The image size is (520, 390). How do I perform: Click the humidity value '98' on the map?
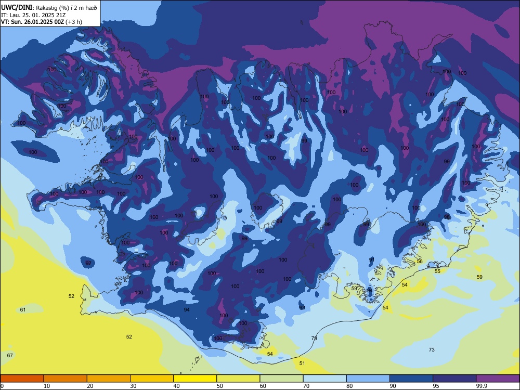pos(447,217)
